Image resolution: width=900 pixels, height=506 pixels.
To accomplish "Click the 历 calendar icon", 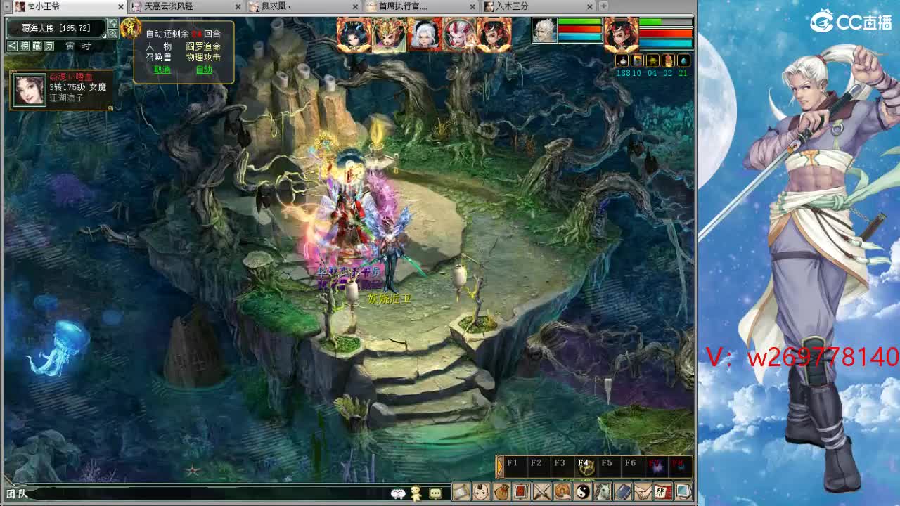I will (x=49, y=46).
